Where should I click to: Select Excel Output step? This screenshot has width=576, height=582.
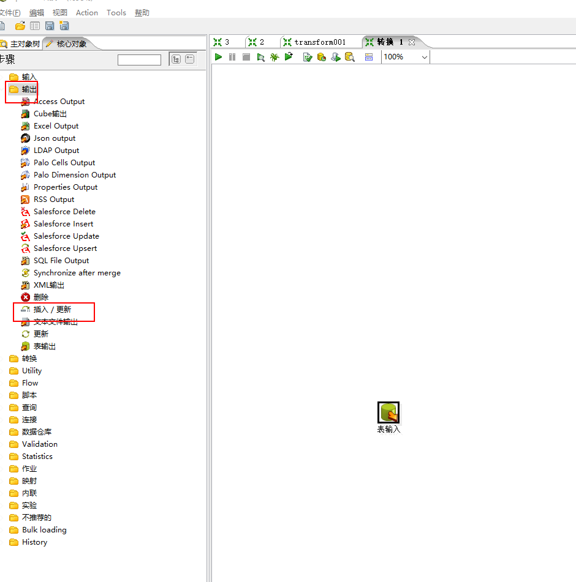point(50,126)
